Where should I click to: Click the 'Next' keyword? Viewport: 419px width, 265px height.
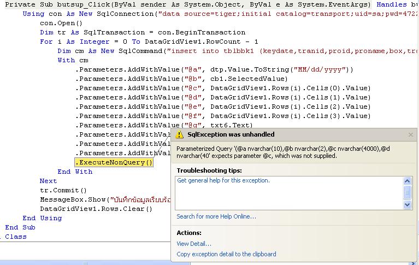pos(49,181)
